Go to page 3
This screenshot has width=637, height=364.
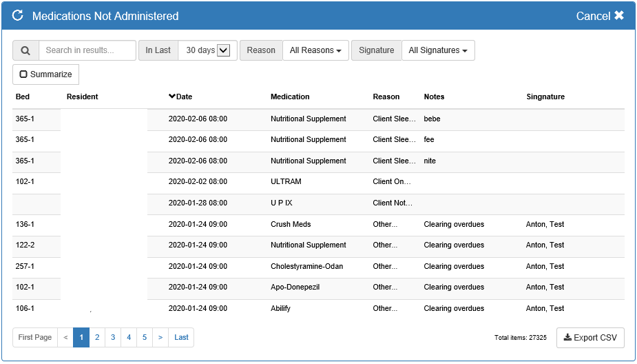113,338
